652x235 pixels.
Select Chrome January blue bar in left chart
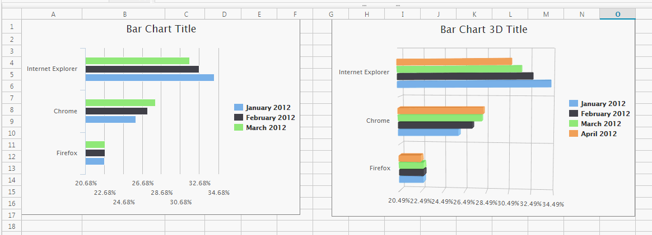[x=110, y=119]
